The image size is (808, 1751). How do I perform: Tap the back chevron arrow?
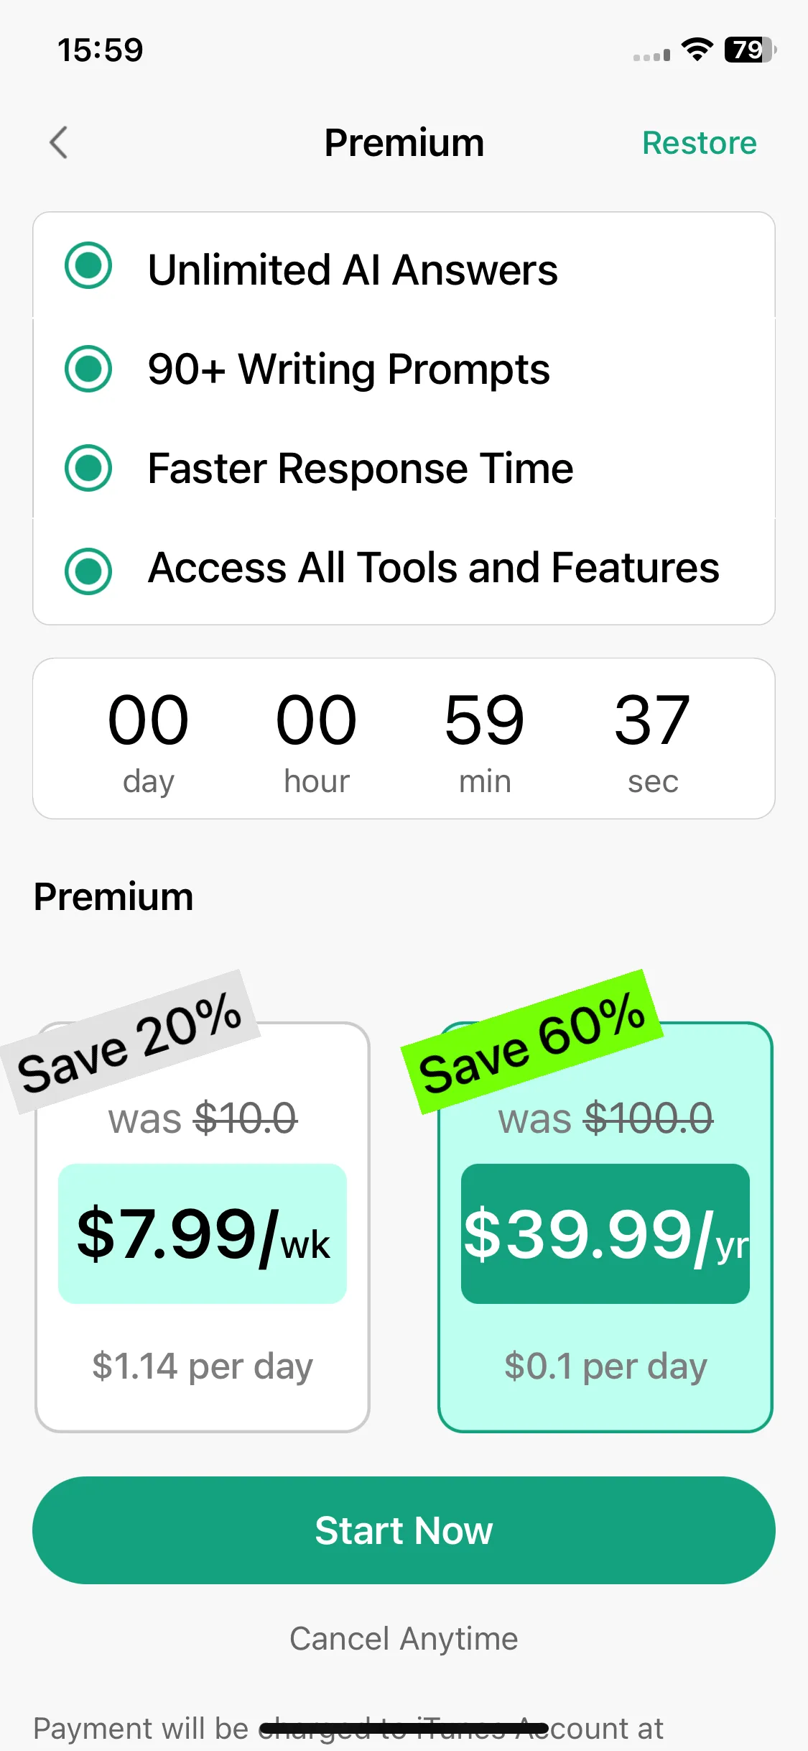(59, 142)
